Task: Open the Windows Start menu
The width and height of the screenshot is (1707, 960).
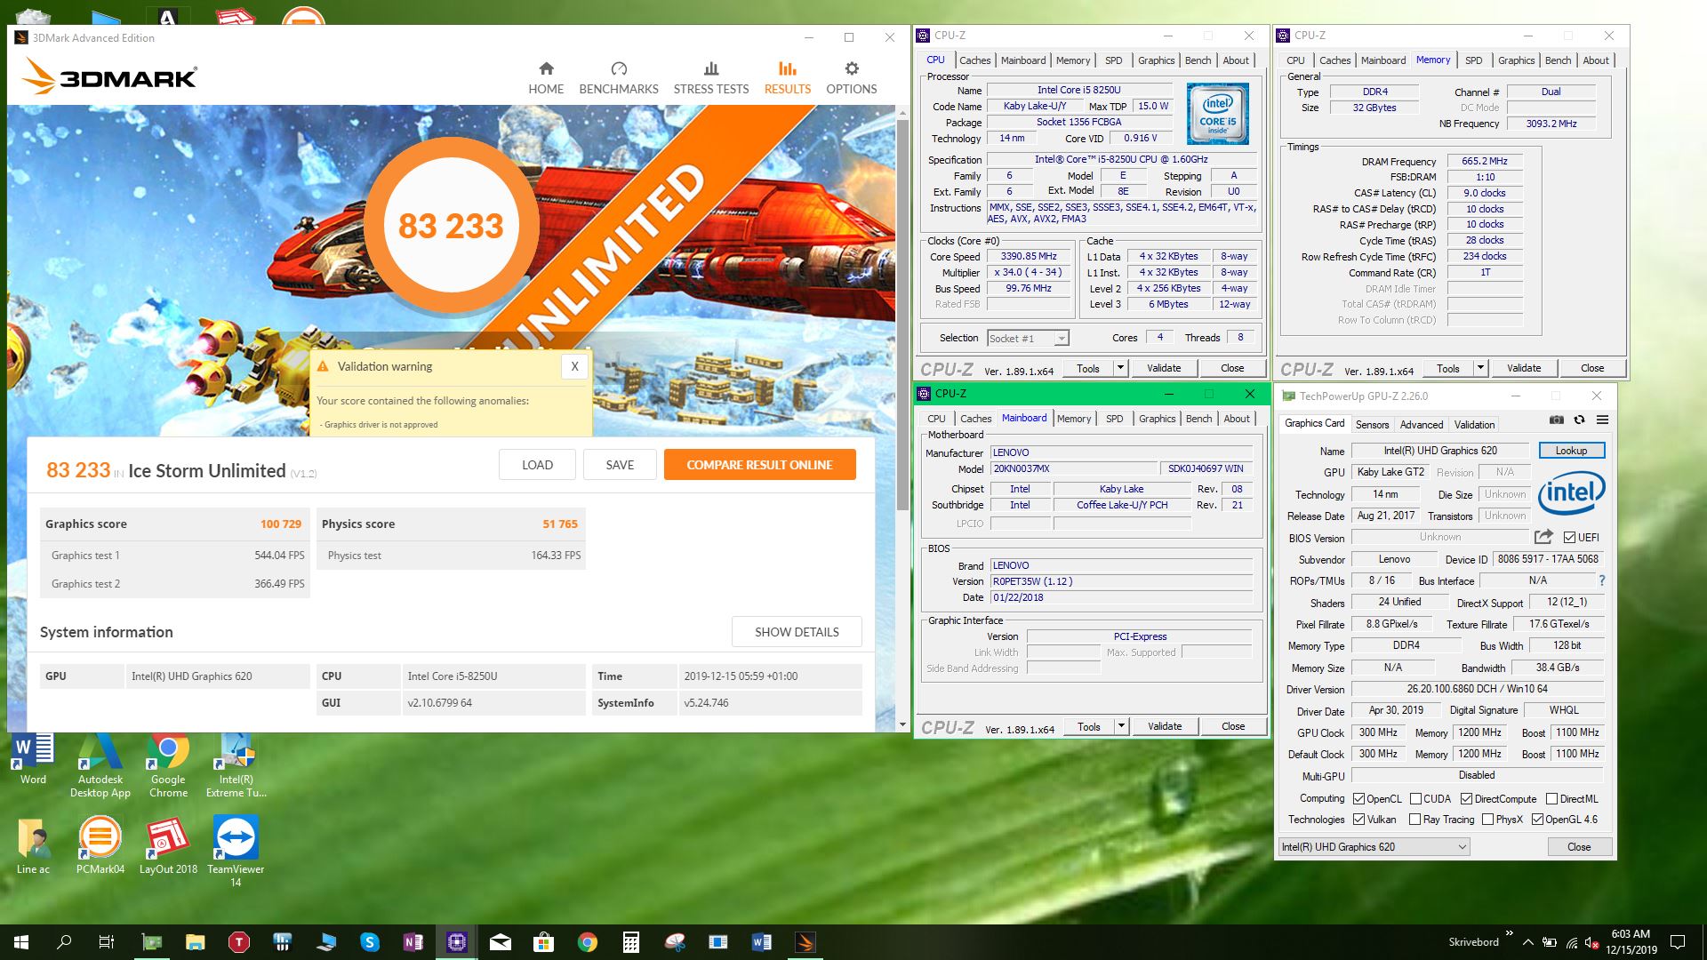Action: [x=21, y=942]
